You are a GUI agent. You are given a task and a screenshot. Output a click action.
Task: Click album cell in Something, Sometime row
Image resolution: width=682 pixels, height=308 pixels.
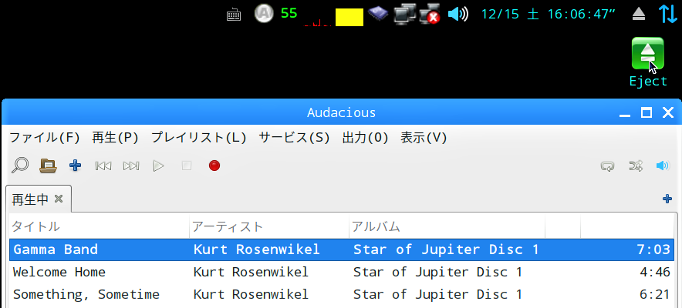(437, 295)
